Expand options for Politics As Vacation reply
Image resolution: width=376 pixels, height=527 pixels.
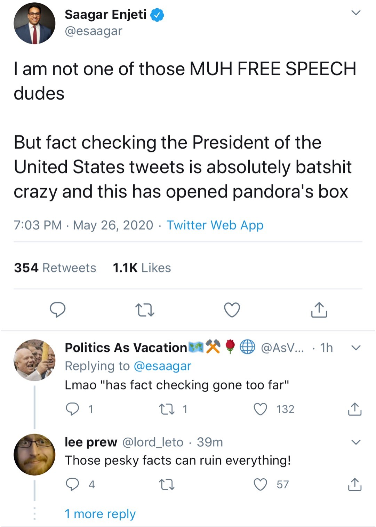click(356, 348)
